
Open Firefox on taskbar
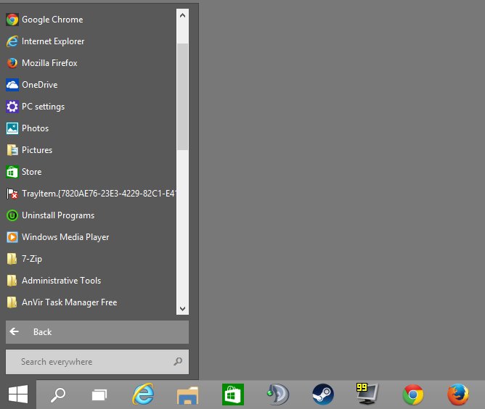click(x=458, y=394)
